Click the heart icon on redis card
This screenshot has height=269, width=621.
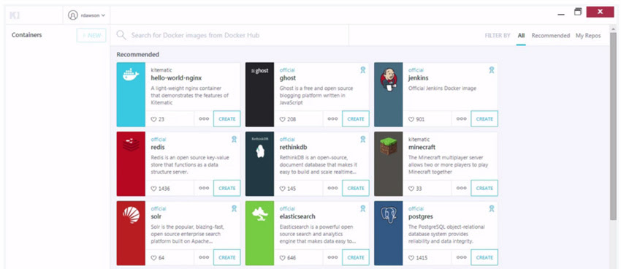point(153,189)
